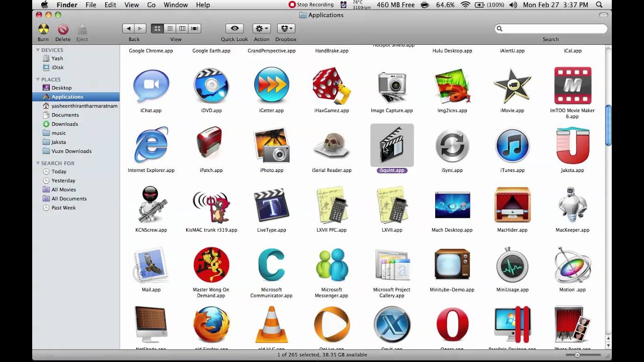Select MacKeeper.app robot icon
This screenshot has width=644, height=362.
point(573,205)
